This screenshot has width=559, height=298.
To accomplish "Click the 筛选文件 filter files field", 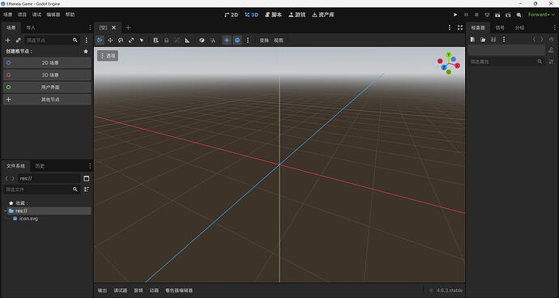I will click(x=41, y=189).
